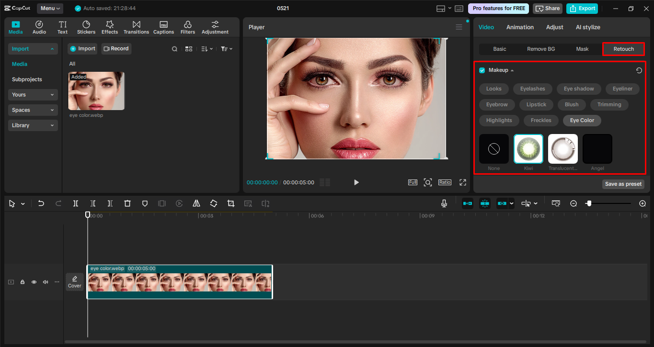654x347 pixels.
Task: Select the Kiwi eye color swatch
Action: pyautogui.click(x=528, y=148)
